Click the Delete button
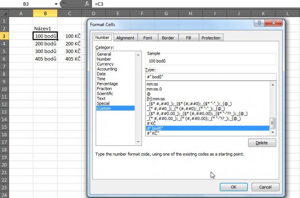The width and height of the screenshot is (300, 198). (x=262, y=143)
